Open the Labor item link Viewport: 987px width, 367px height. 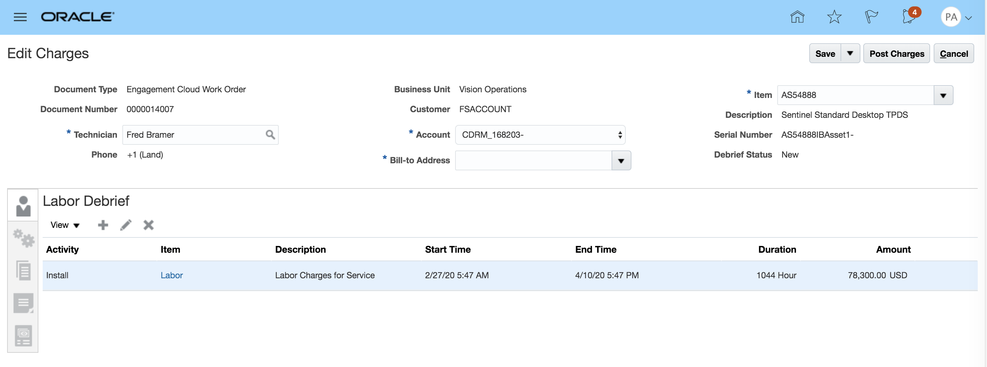point(171,275)
